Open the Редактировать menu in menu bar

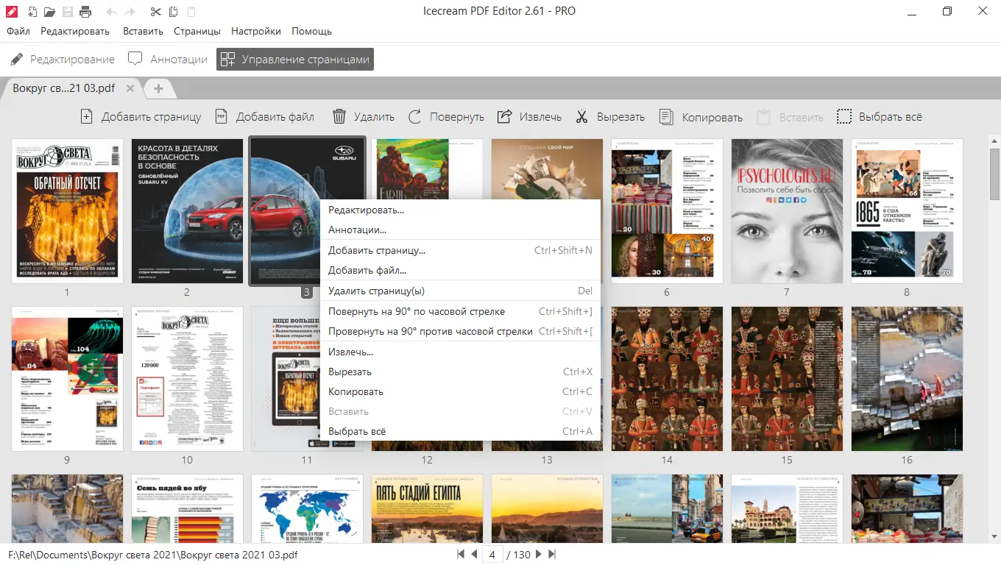click(x=75, y=32)
